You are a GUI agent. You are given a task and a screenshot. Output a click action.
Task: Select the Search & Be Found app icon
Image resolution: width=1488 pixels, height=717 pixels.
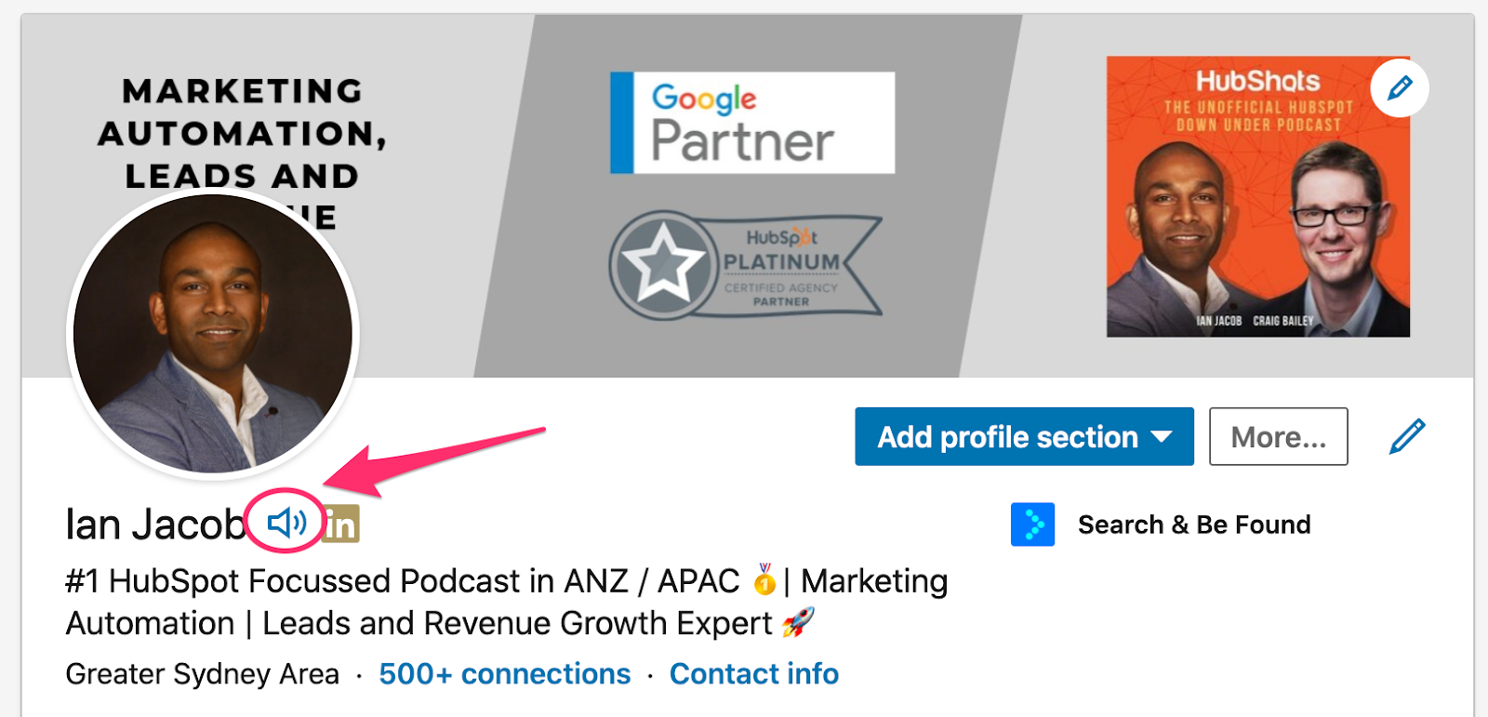point(1032,524)
